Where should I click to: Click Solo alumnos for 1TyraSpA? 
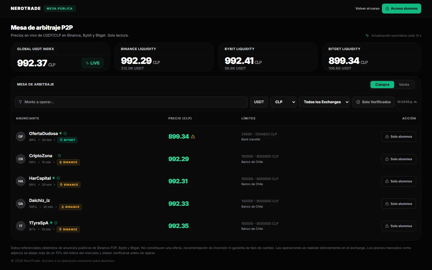pos(399,226)
